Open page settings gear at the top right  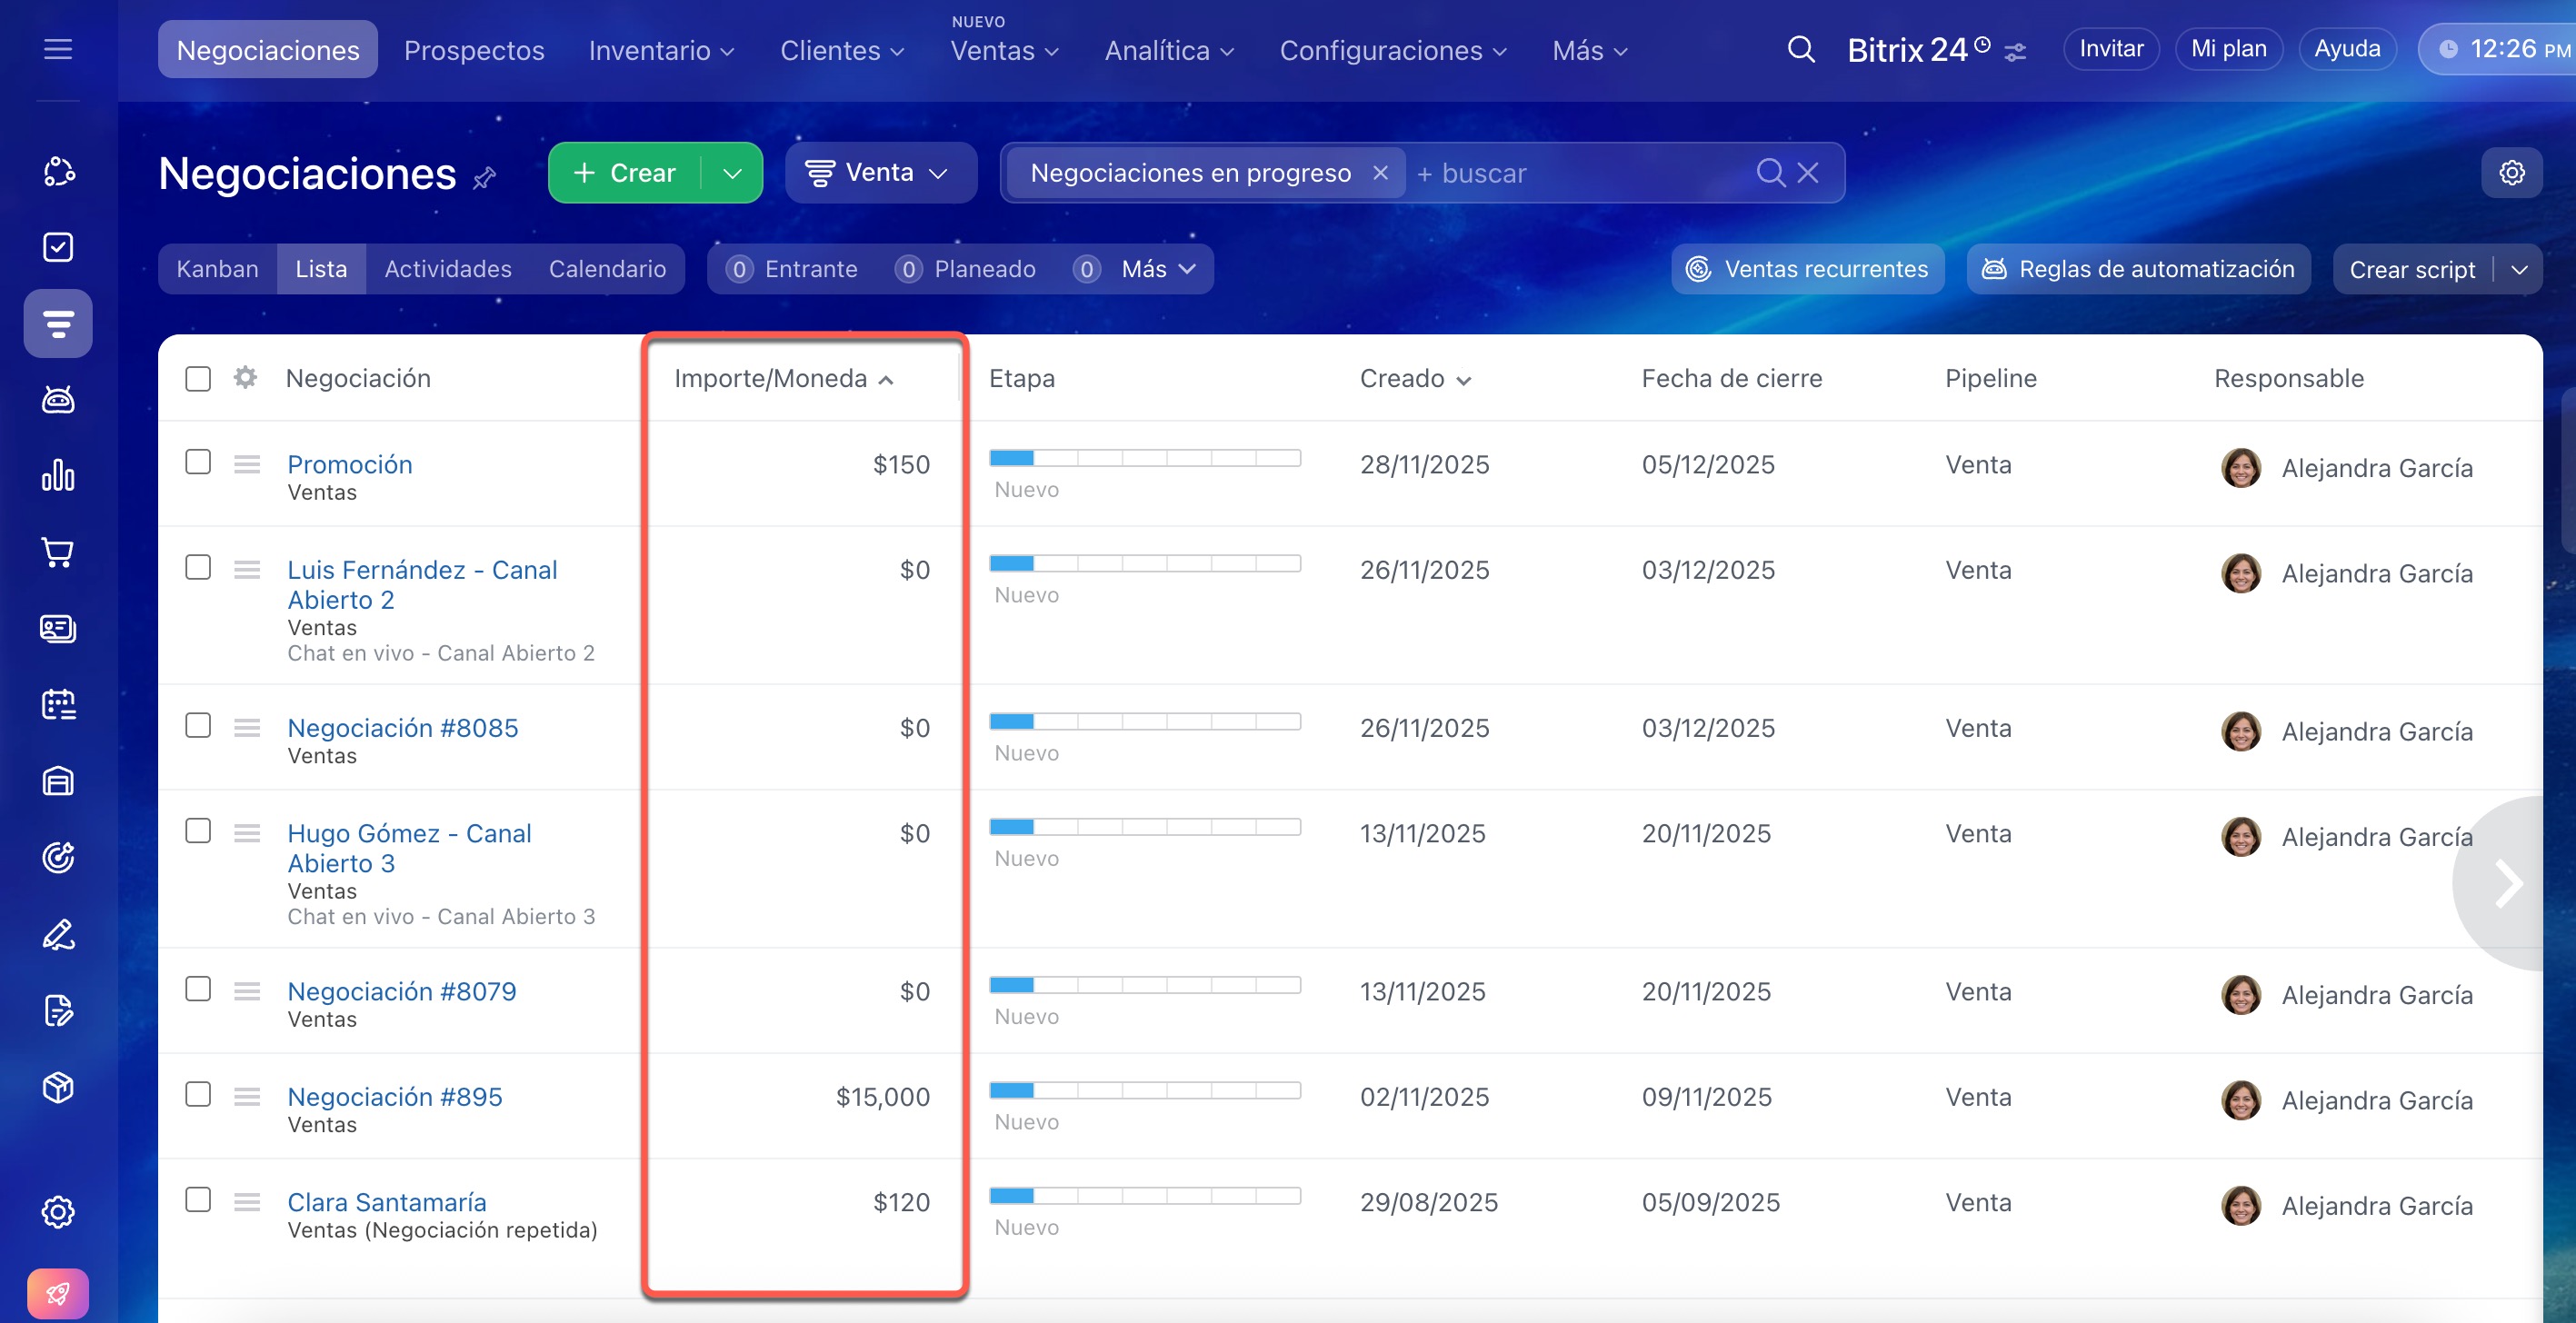point(2511,173)
